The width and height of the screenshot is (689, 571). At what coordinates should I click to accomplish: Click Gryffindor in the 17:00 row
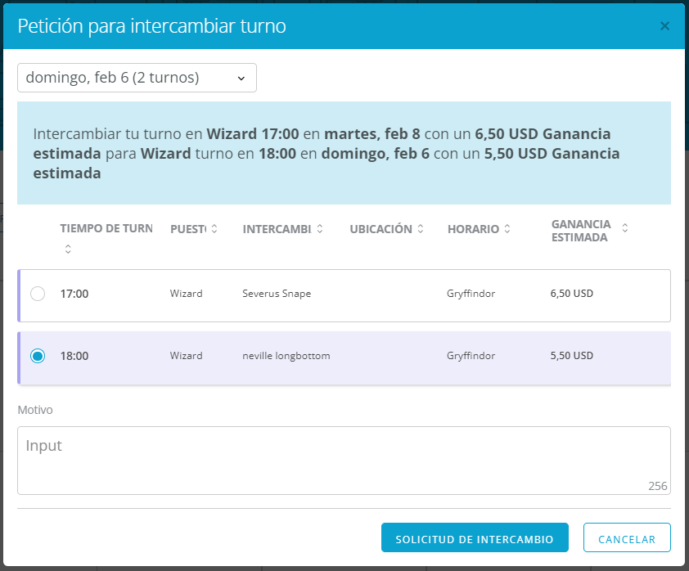(471, 294)
